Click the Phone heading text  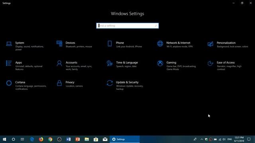point(120,43)
